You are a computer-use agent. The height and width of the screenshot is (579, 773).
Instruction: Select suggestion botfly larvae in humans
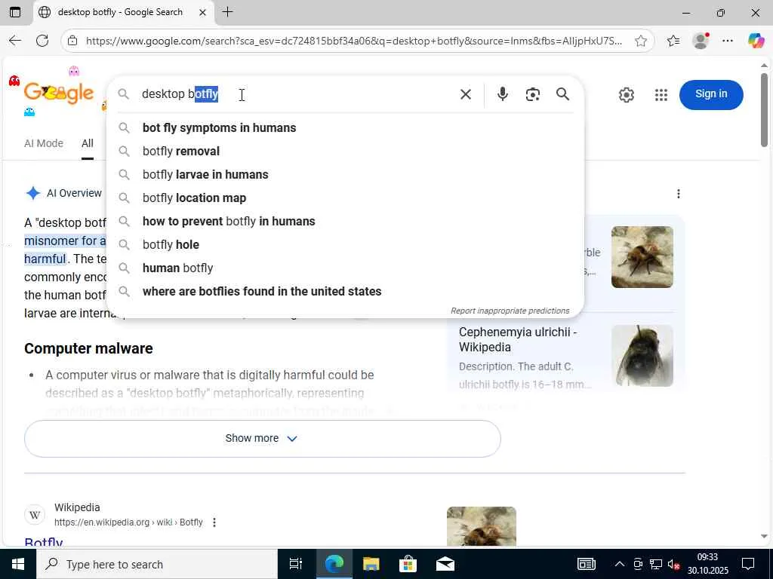[x=345, y=175]
